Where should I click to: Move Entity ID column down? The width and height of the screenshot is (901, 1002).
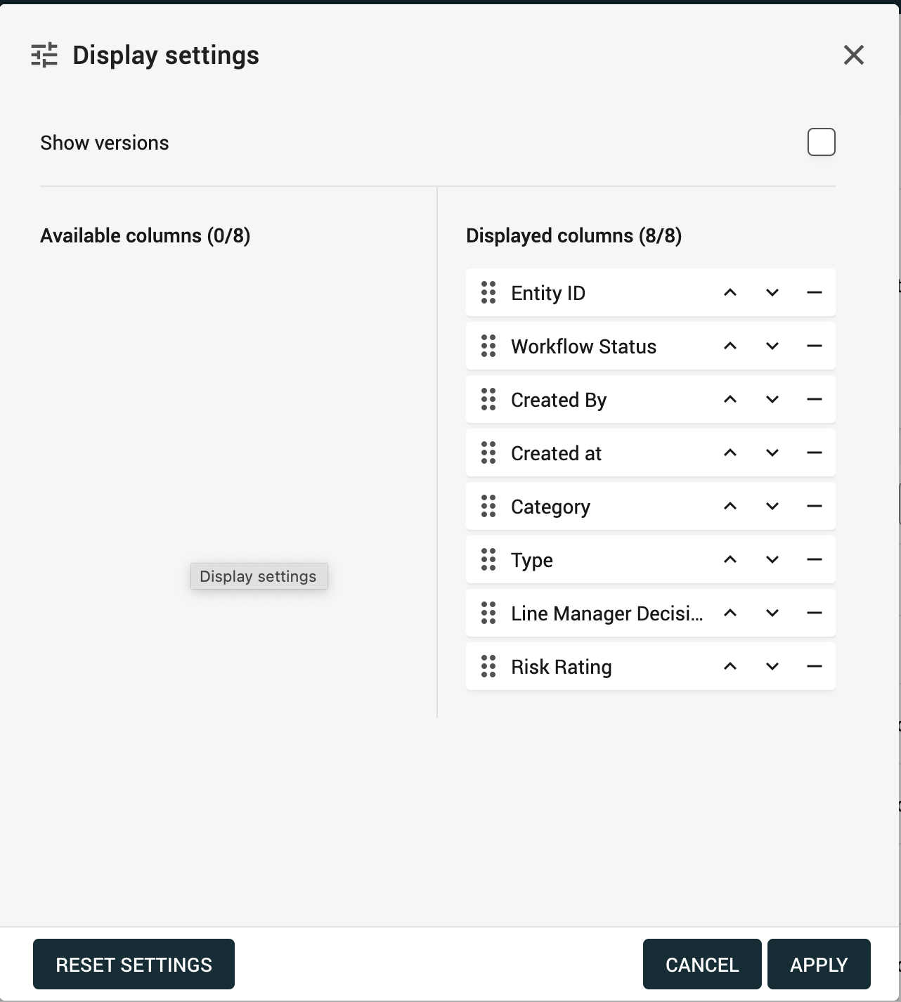pyautogui.click(x=772, y=292)
